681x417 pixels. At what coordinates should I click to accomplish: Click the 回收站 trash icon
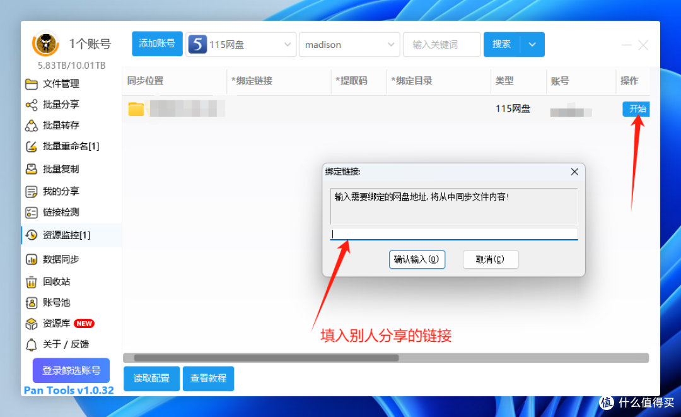[x=32, y=282]
